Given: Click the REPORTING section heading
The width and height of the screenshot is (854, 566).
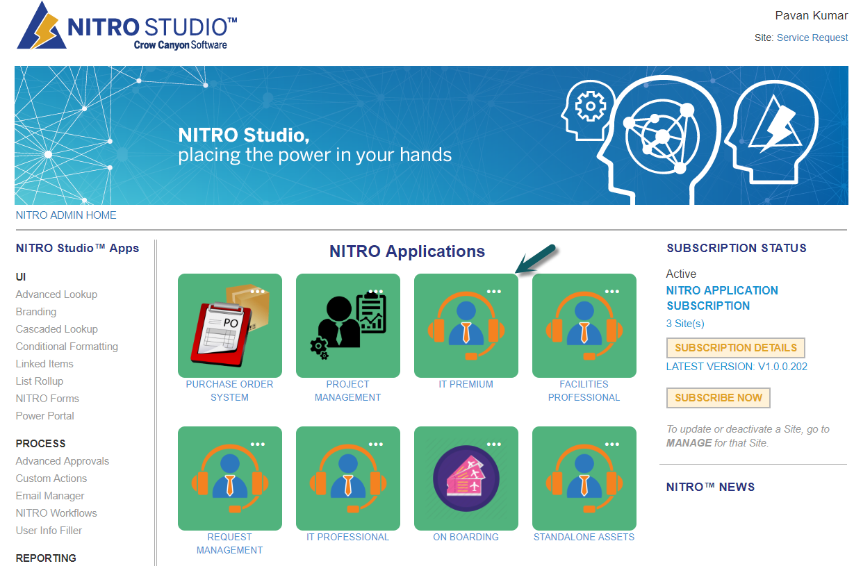Looking at the screenshot, I should pyautogui.click(x=46, y=558).
